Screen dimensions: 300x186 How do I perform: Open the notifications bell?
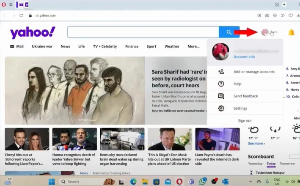(x=291, y=32)
